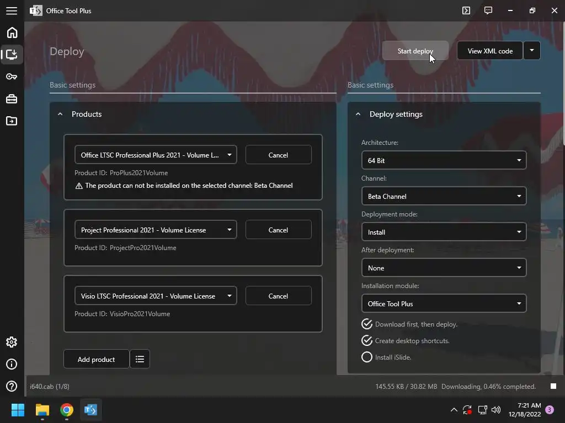565x423 pixels.
Task: Open the Deployment mode Install dropdown
Action: pos(444,232)
